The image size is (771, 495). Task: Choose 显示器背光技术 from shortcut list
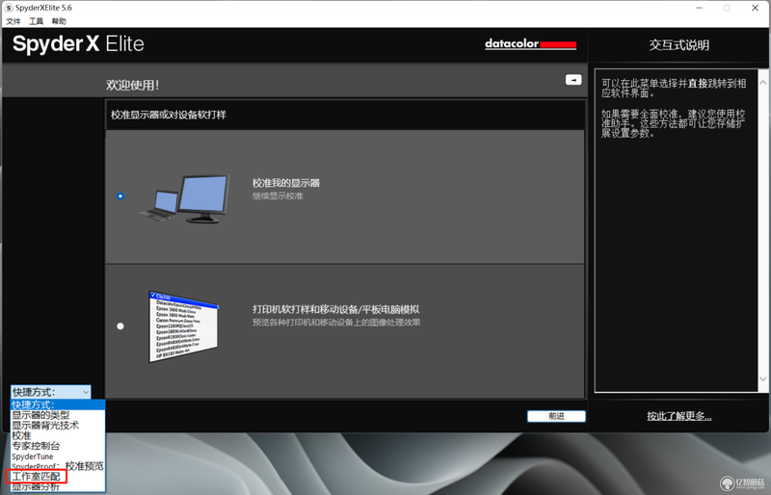pos(58,426)
